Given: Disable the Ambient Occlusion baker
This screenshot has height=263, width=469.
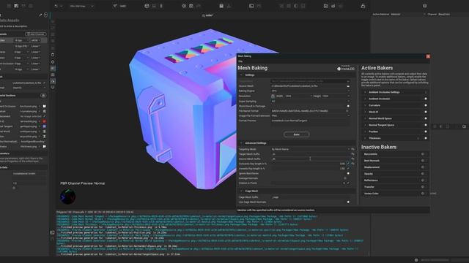Looking at the screenshot, I should coord(426,99).
